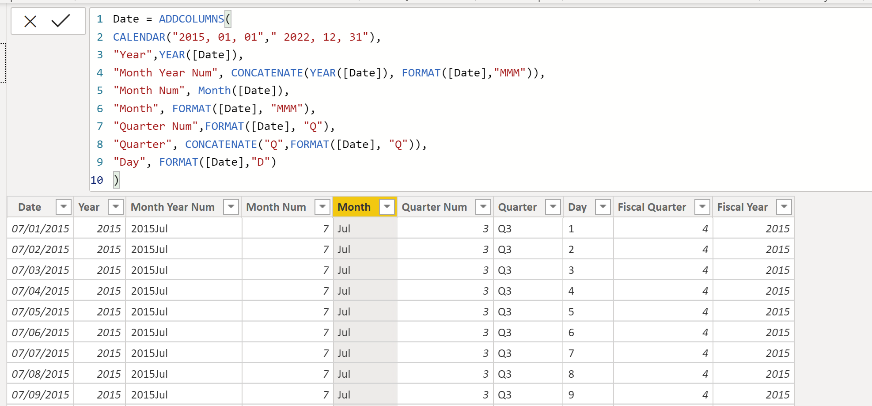Select the Year column header
The height and width of the screenshot is (406, 872).
click(89, 207)
